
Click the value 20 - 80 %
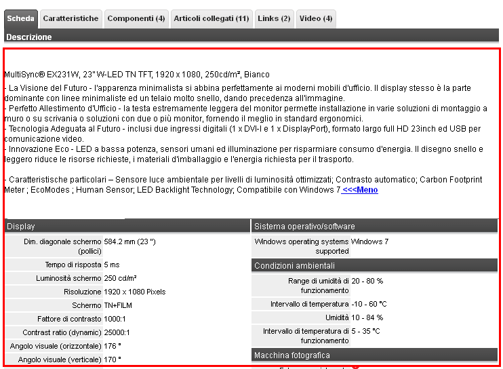(367, 281)
